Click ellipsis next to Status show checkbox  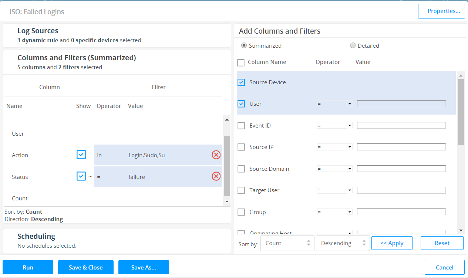[x=91, y=176]
